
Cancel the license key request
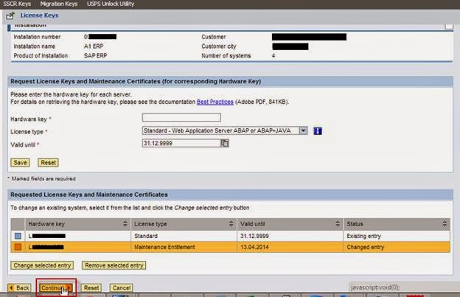(x=121, y=288)
